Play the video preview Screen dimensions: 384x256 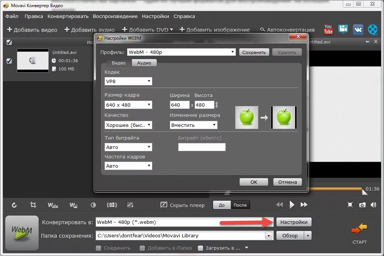[292, 205]
